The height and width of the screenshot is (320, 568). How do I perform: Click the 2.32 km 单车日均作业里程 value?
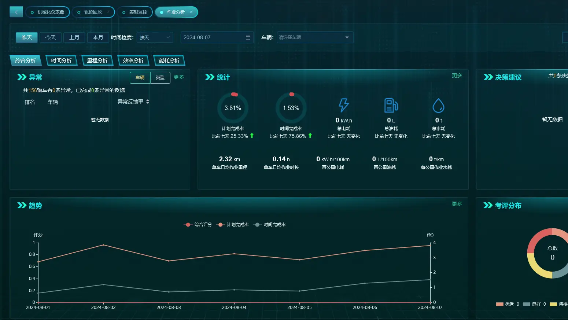[229, 159]
